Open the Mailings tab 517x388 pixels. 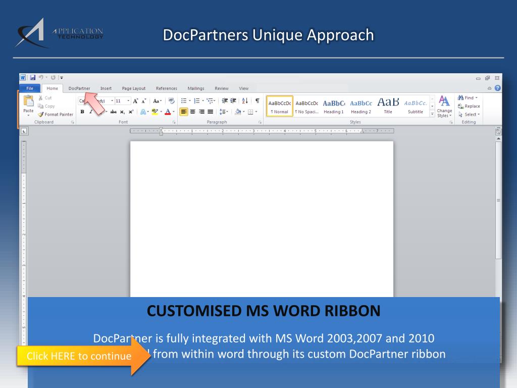click(x=196, y=88)
